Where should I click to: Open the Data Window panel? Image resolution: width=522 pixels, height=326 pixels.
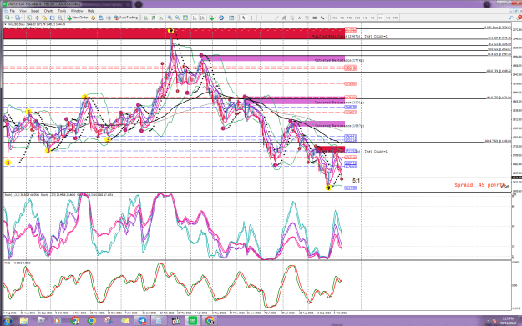[x=37, y=18]
